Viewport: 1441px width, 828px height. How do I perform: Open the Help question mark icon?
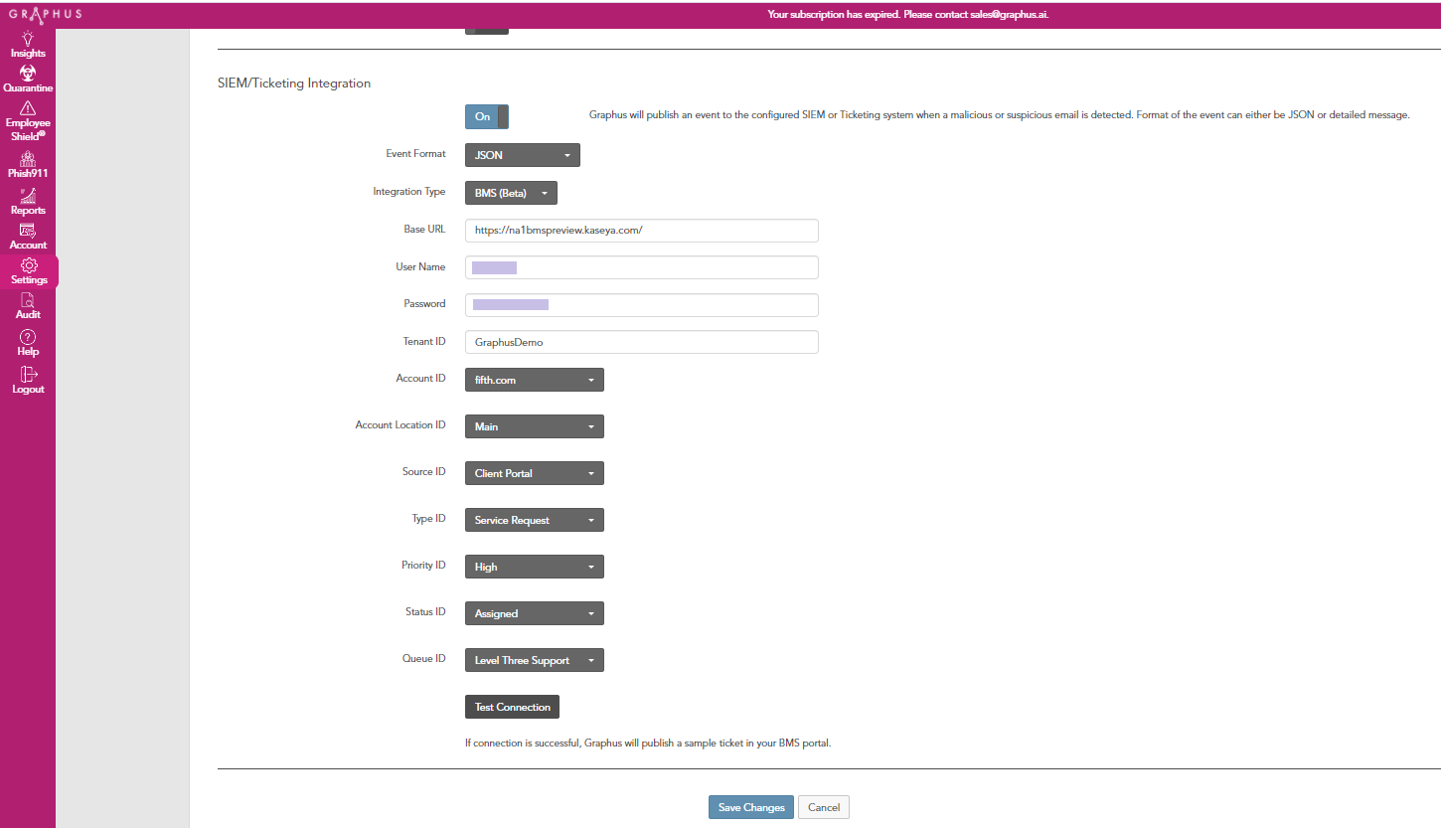pos(28,337)
